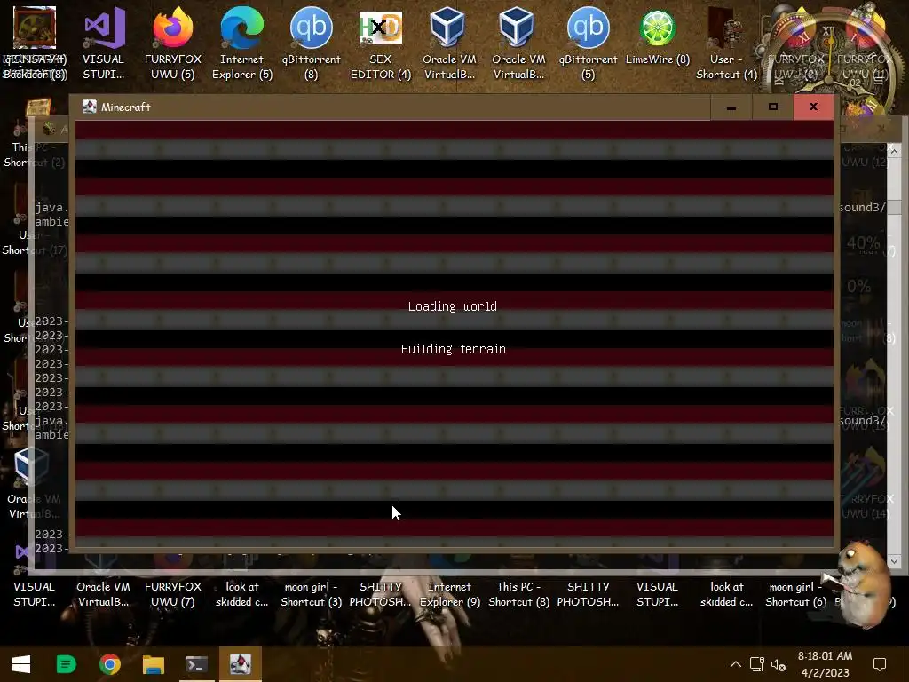The image size is (909, 682).
Task: Open qBittorrent (5) desktop icon
Action: pos(589,44)
